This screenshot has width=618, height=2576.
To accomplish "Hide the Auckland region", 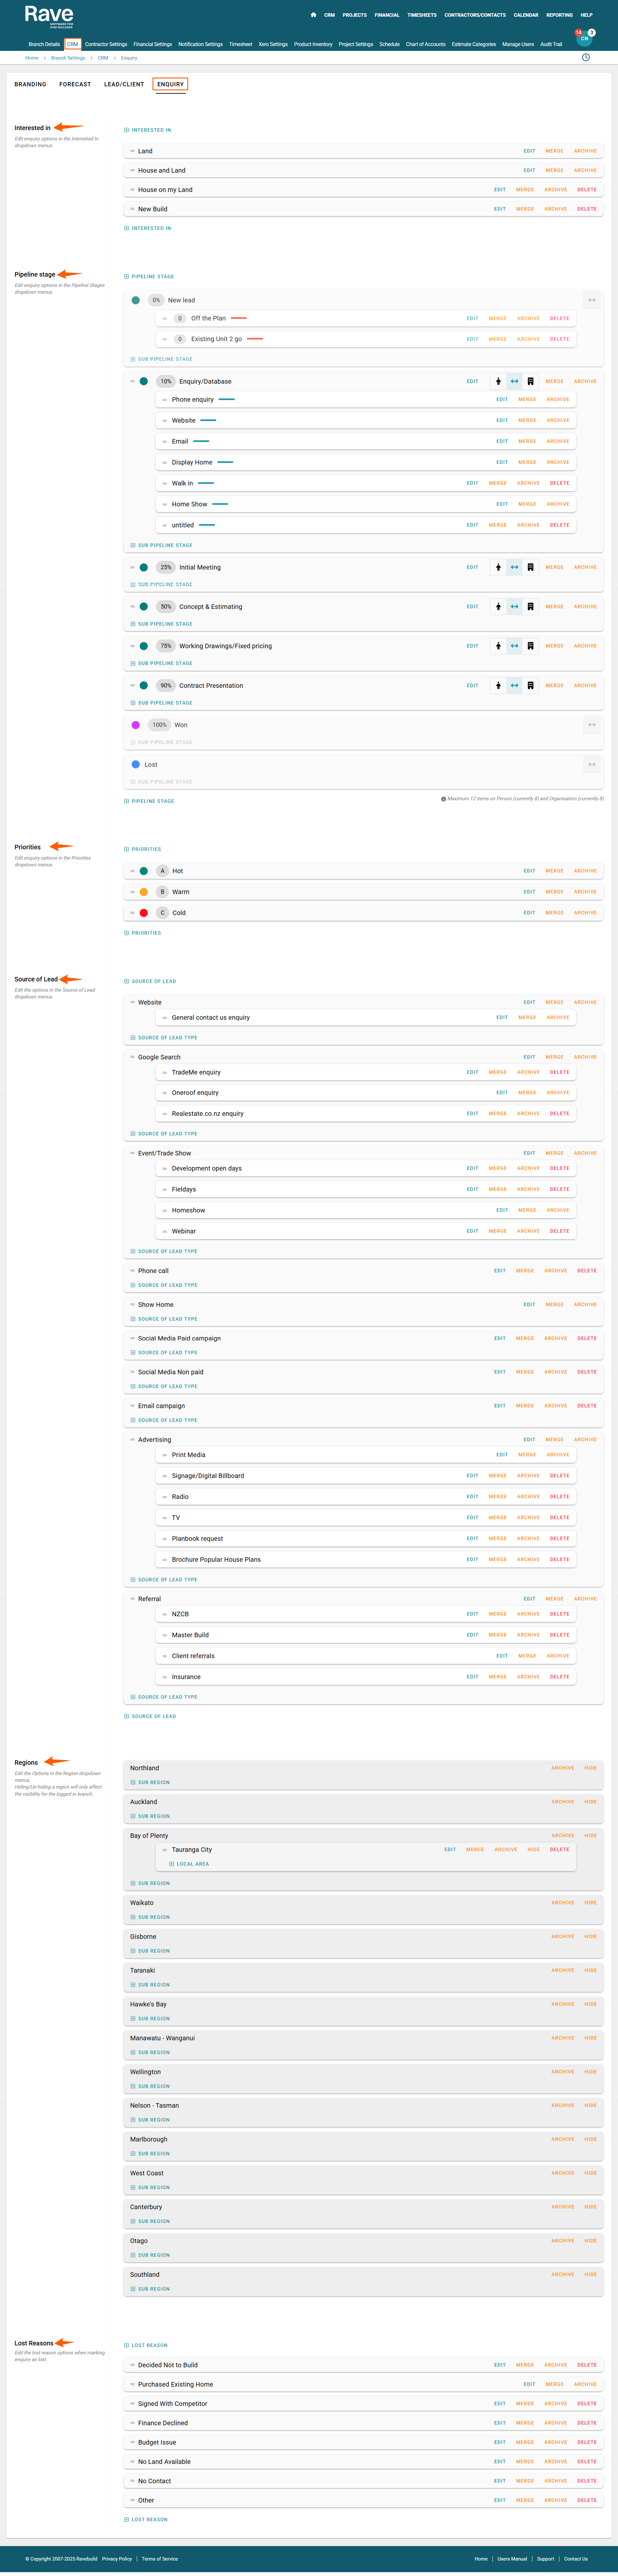I will point(590,1802).
